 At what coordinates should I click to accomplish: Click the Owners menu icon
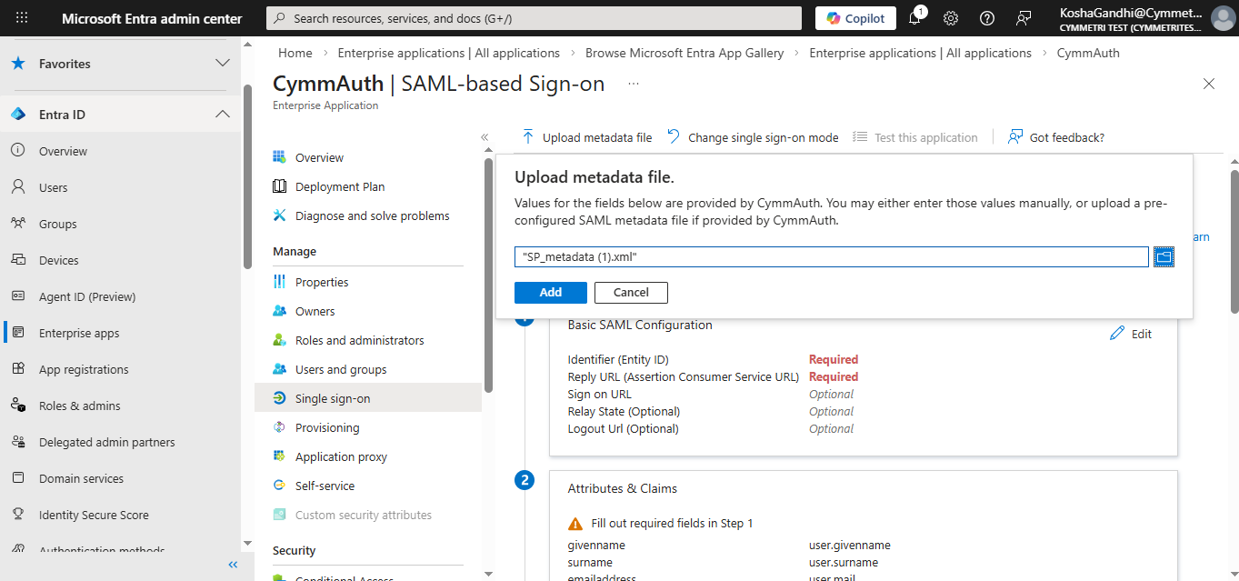[279, 311]
